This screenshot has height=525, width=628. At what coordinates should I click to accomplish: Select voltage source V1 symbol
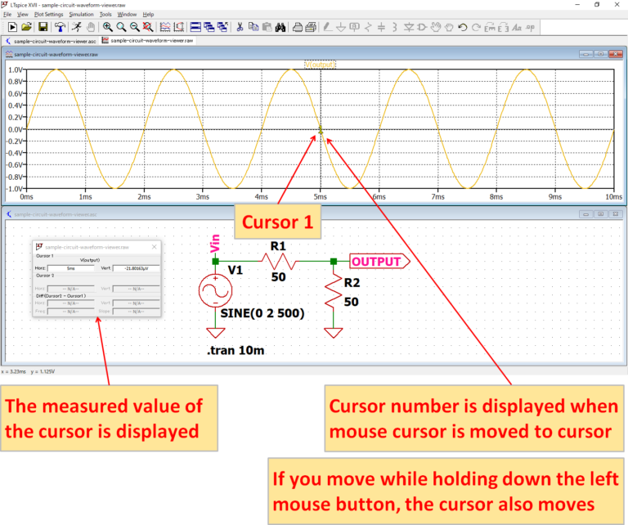pyautogui.click(x=216, y=291)
